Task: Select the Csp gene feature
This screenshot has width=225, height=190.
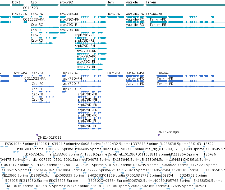Action: (45, 5)
